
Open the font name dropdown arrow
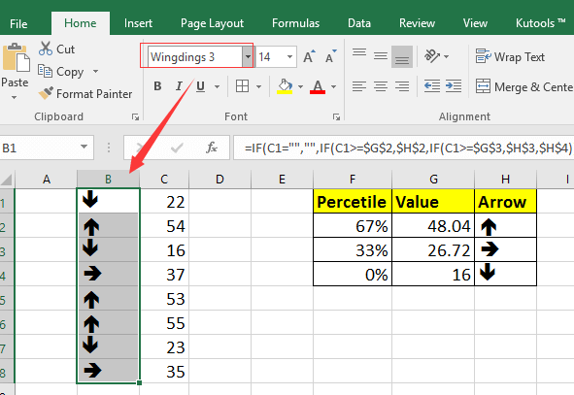pos(248,56)
